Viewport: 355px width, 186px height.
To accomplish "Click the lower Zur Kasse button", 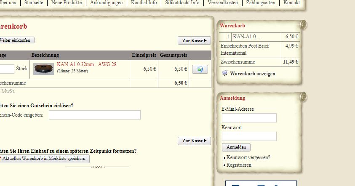I will tap(194, 141).
